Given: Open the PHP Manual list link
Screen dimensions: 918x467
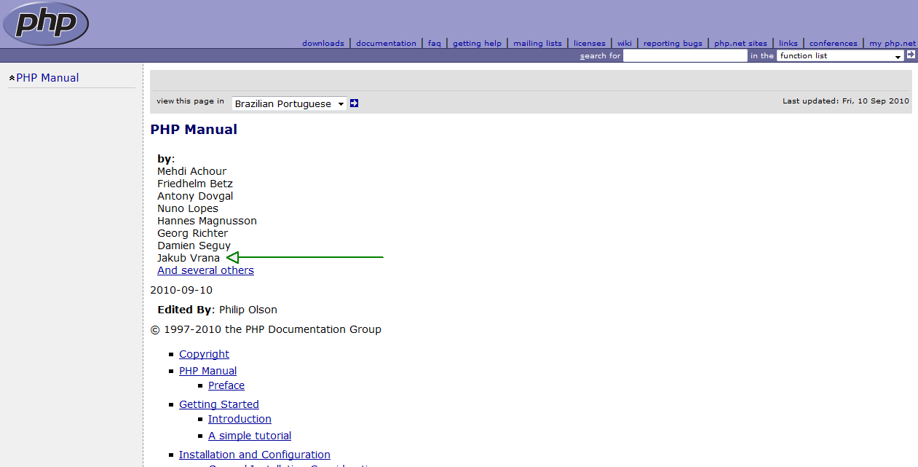Looking at the screenshot, I should (x=207, y=371).
